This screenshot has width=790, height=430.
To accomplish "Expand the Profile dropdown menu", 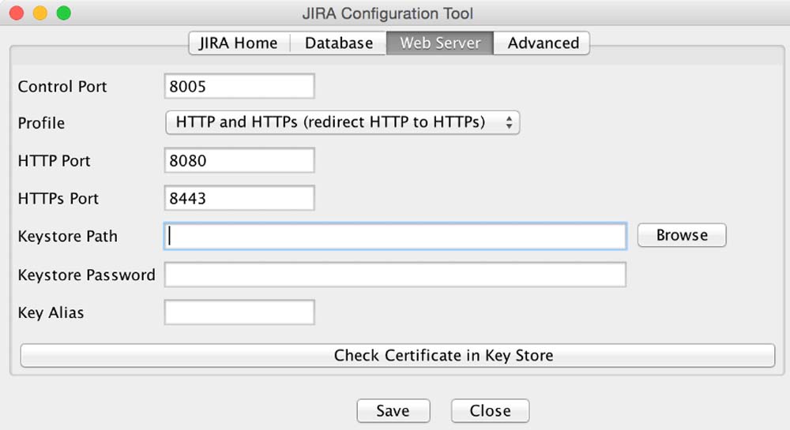I will coord(342,123).
